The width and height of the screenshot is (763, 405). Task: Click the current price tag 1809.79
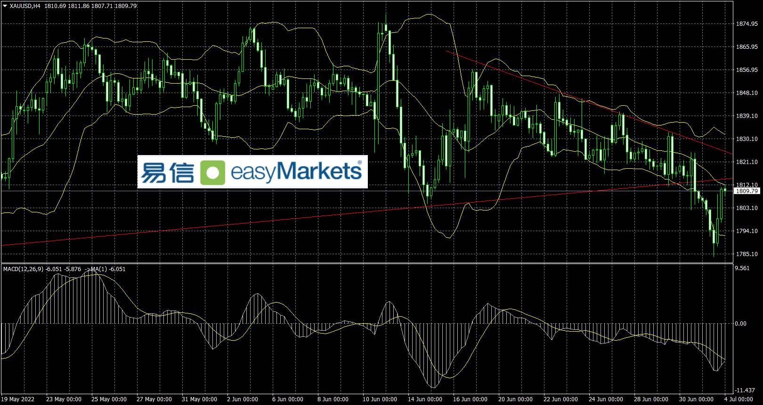(747, 191)
